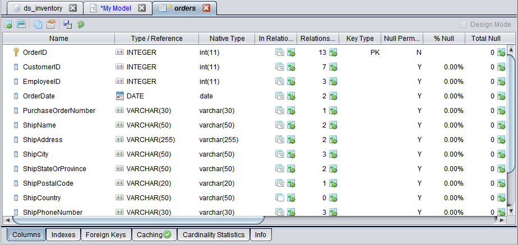This screenshot has height=245, width=518.
Task: Click the relationship diagram icon in the ShipAddress row
Action: point(280,140)
